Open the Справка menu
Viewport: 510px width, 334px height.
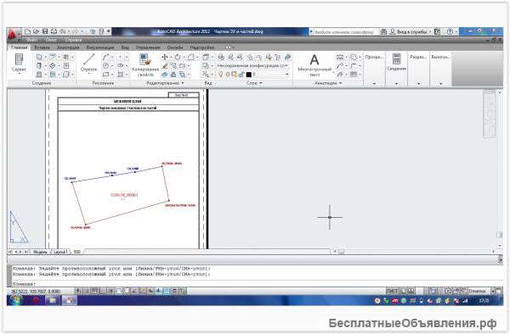point(73,40)
